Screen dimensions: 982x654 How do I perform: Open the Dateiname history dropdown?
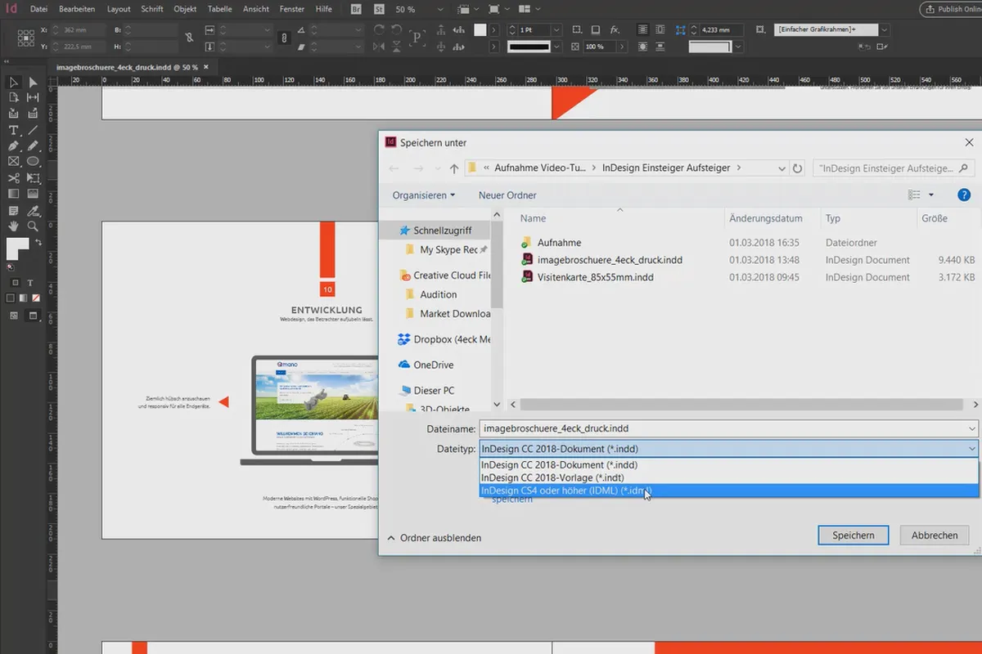click(971, 428)
